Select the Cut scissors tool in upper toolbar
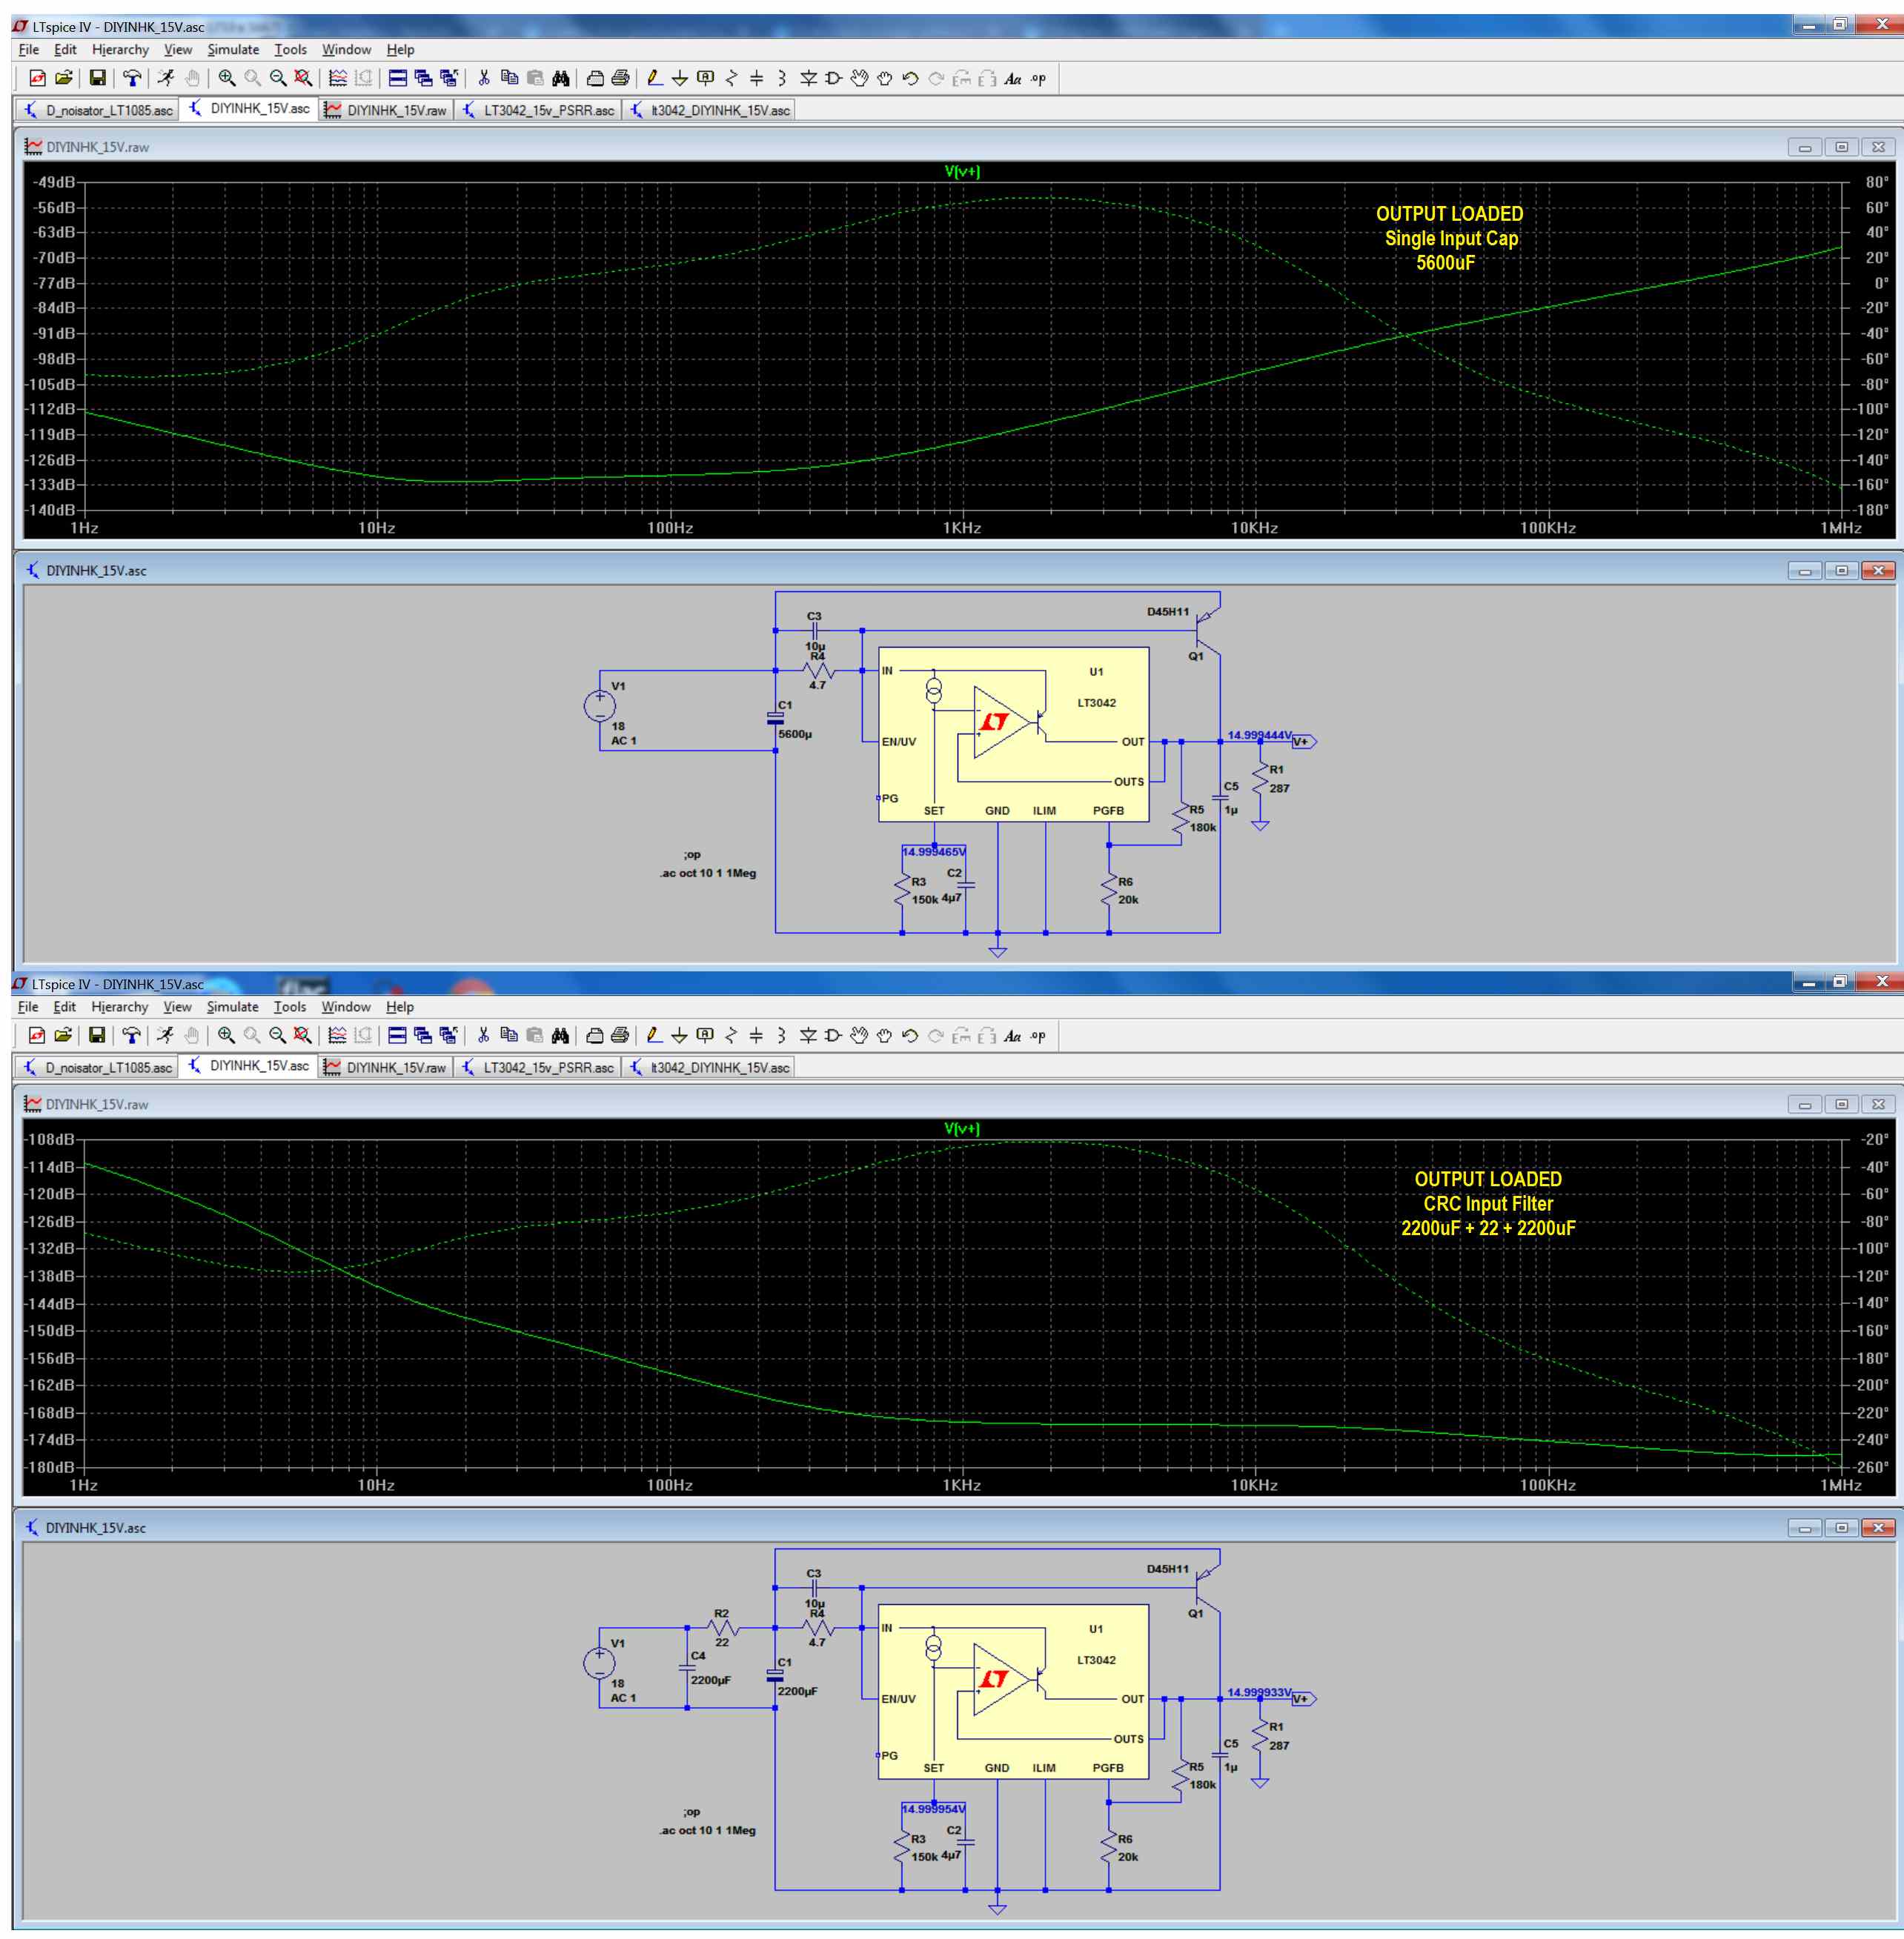 pos(484,78)
